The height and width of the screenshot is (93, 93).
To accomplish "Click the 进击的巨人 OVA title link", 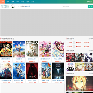I will click(32, 59).
